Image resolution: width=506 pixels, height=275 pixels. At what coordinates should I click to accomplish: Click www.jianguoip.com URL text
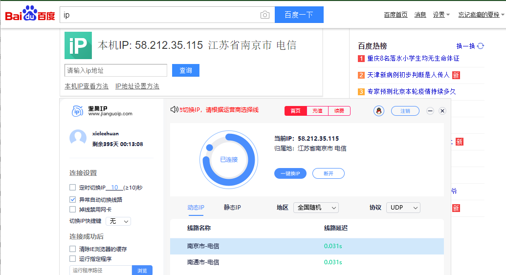coord(110,114)
